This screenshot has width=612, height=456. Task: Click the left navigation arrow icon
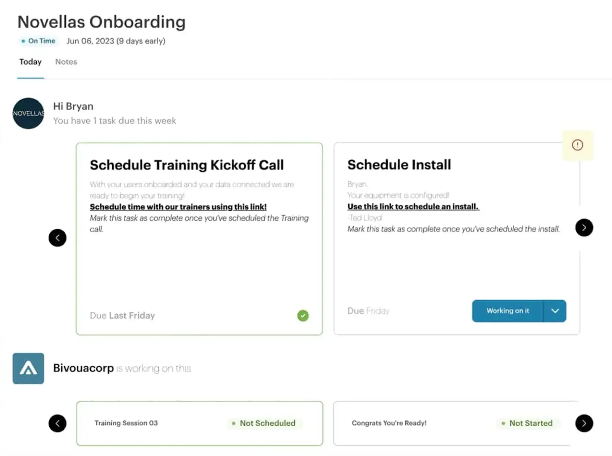click(x=58, y=238)
